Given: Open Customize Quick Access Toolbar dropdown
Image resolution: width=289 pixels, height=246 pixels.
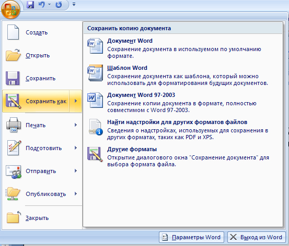Looking at the screenshot, I should click(74, 4).
